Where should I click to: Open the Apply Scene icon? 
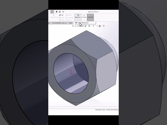pyautogui.click(x=100, y=26)
